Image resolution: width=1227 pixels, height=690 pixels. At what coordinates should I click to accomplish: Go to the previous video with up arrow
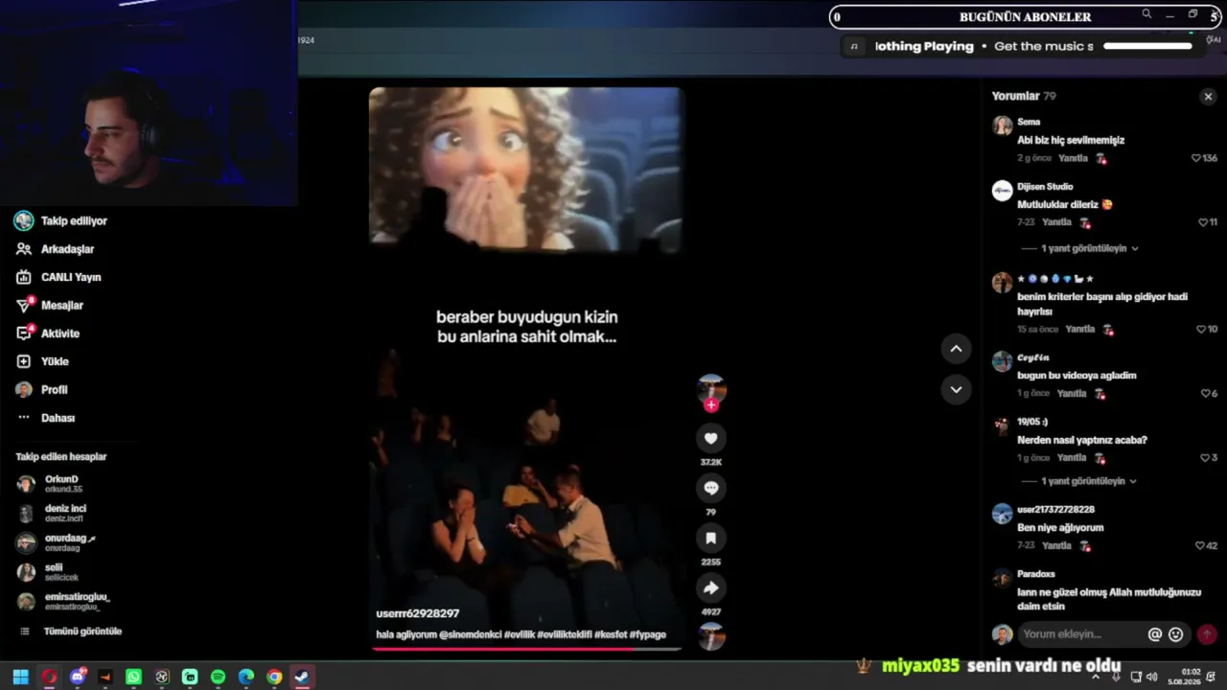pyautogui.click(x=956, y=349)
